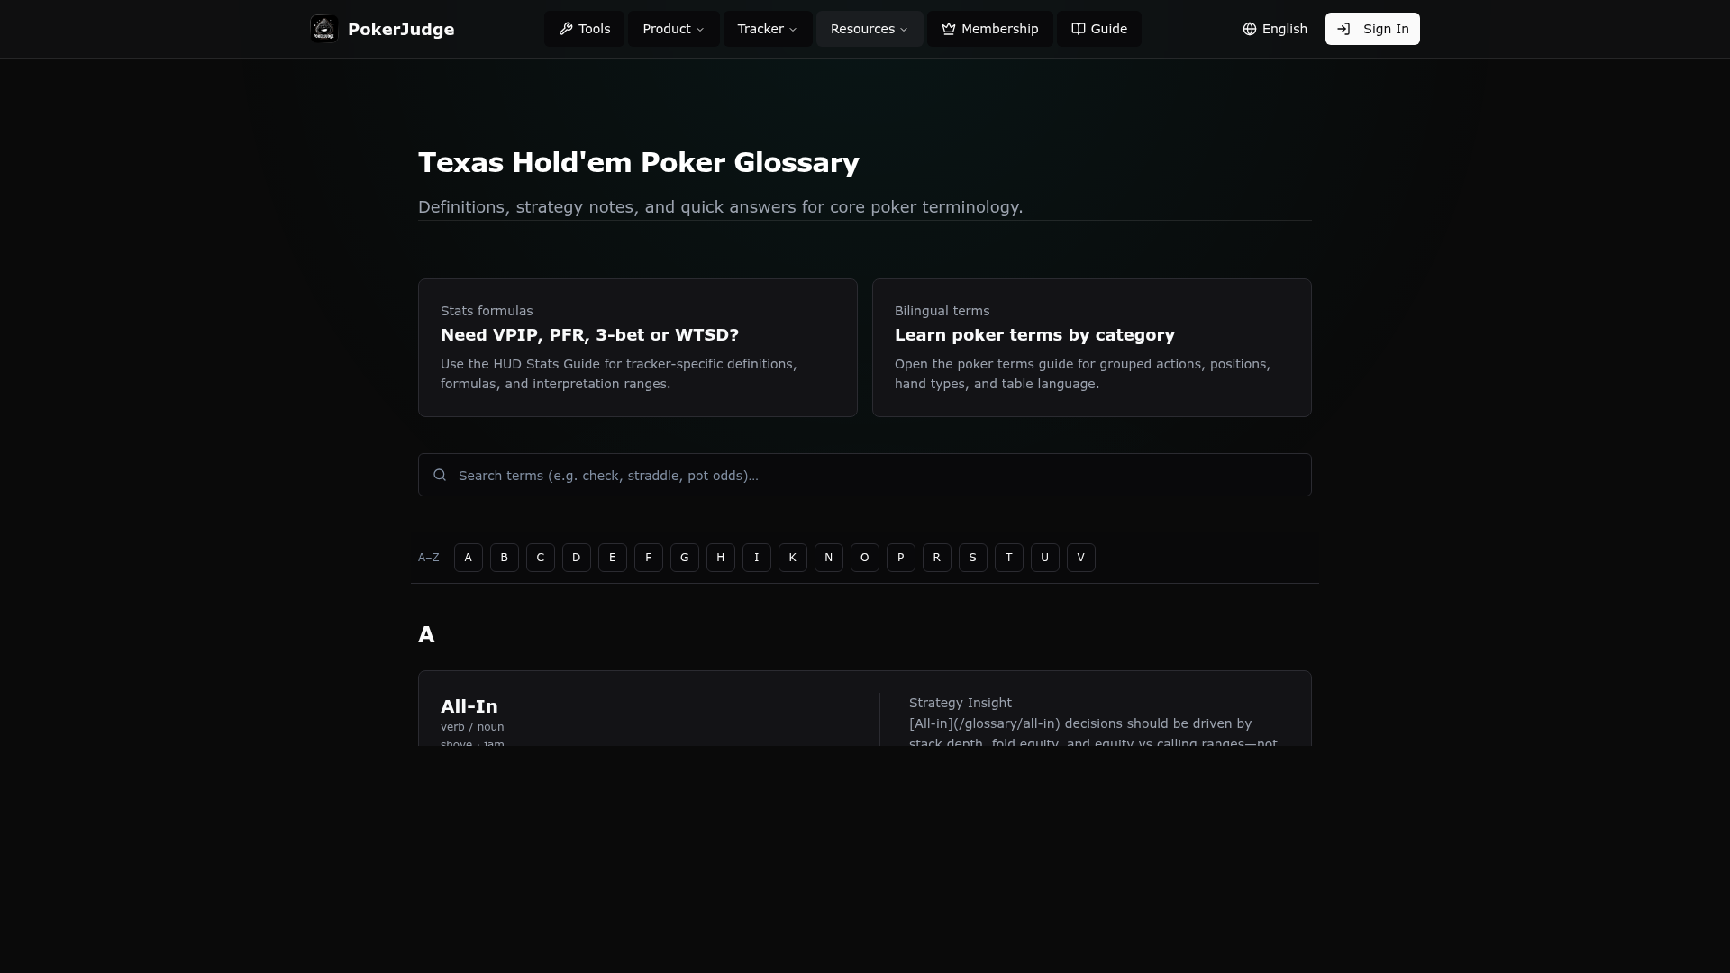This screenshot has width=1730, height=973.
Task: Focus the Search terms input field
Action: click(x=865, y=475)
